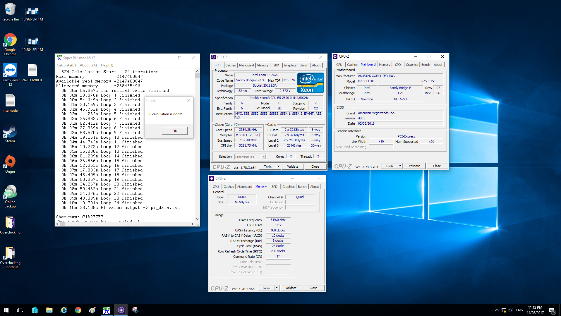This screenshot has height=316, width=561.
Task: Open Help(H) menu in Super PI
Action: click(x=107, y=65)
